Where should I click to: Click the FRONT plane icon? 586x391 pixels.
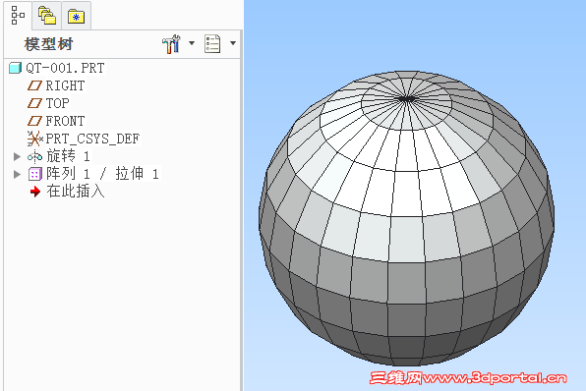pyautogui.click(x=34, y=121)
